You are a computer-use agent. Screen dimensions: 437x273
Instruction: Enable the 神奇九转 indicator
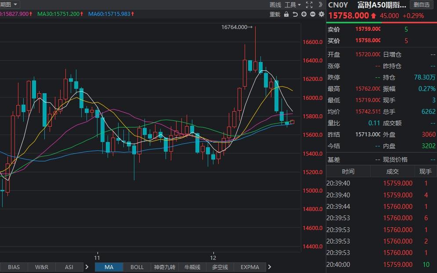(164, 267)
